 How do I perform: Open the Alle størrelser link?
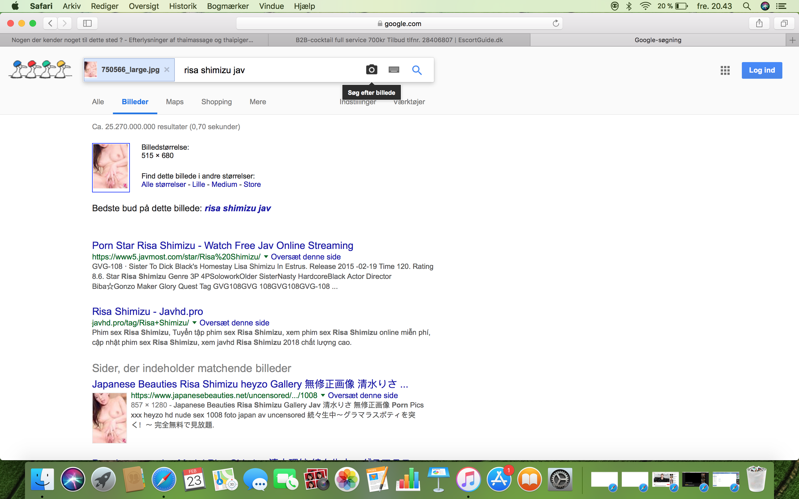click(163, 184)
